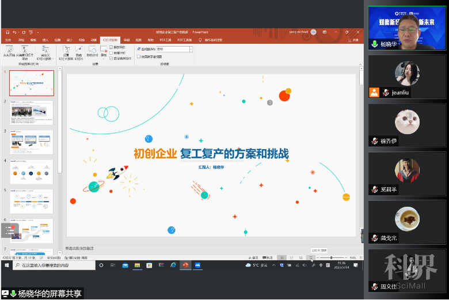
Task: Click the slide count status '幻灯片 第1张，共11张'
Action: tap(19, 258)
